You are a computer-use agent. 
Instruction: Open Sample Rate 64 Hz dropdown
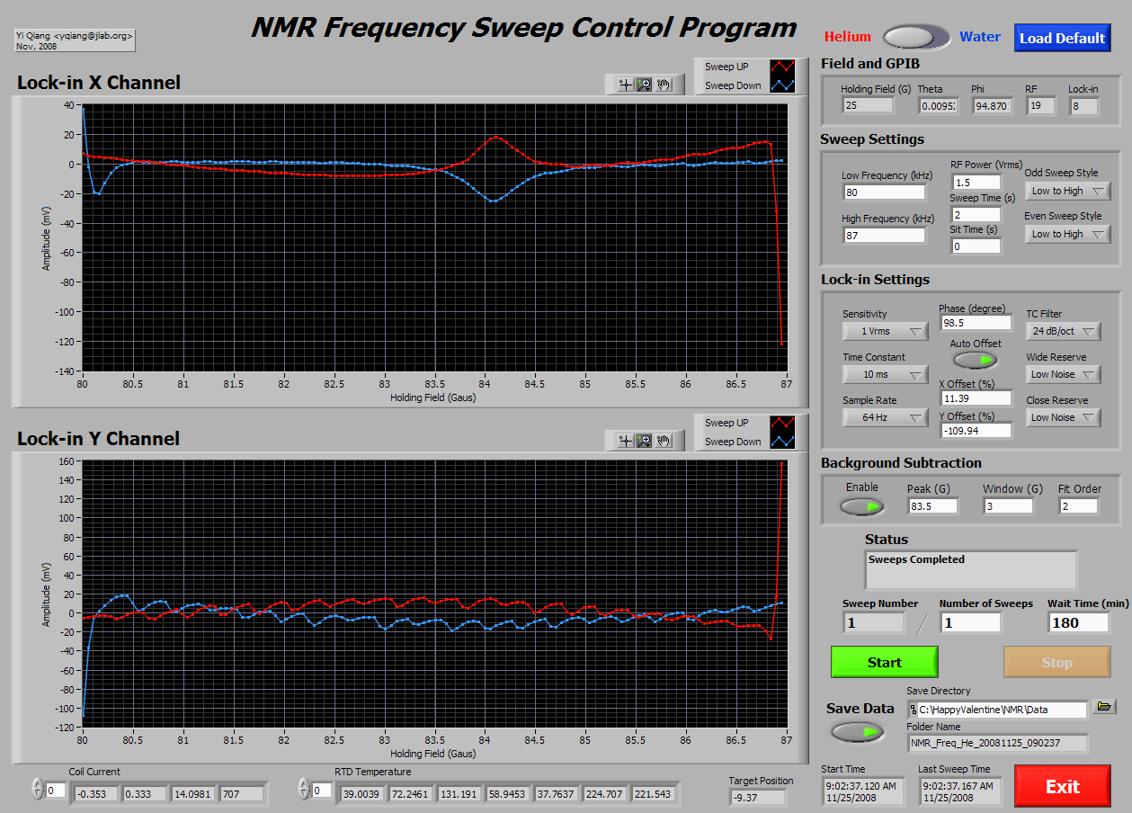click(x=885, y=417)
